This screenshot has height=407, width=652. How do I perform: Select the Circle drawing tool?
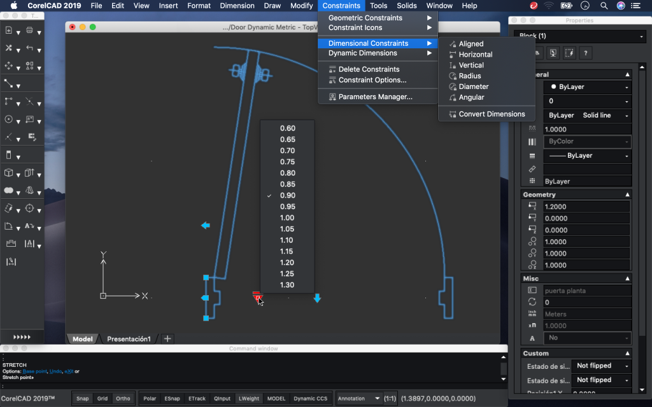pos(8,119)
